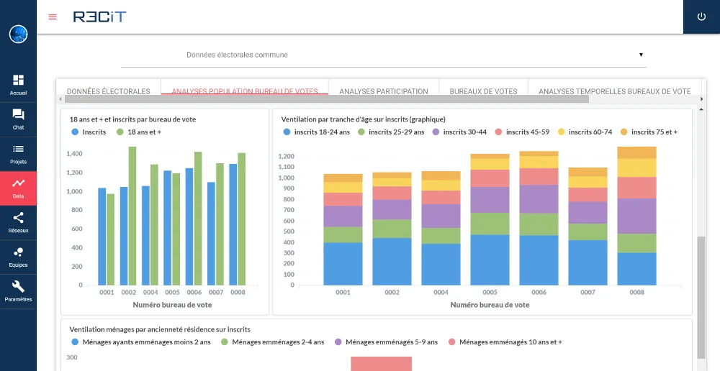Screen dimensions: 720x371
Task: Open the Bureaux de votes tab
Action: pyautogui.click(x=483, y=91)
